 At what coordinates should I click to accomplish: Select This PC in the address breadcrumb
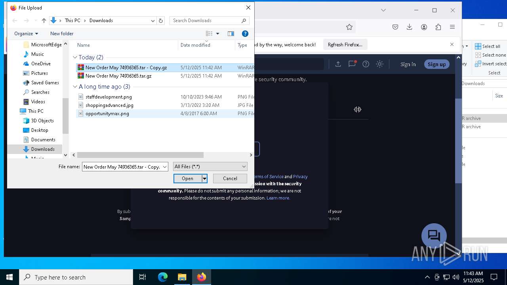coord(72,21)
